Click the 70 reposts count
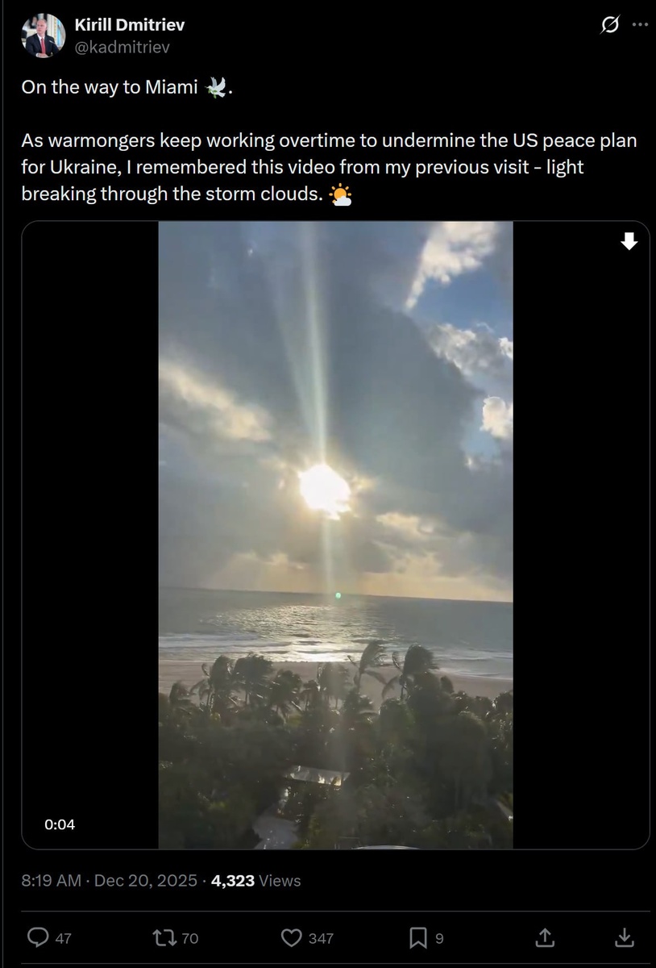 [x=190, y=938]
